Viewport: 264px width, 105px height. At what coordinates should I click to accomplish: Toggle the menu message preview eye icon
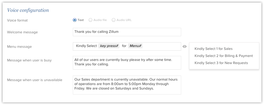(x=185, y=46)
